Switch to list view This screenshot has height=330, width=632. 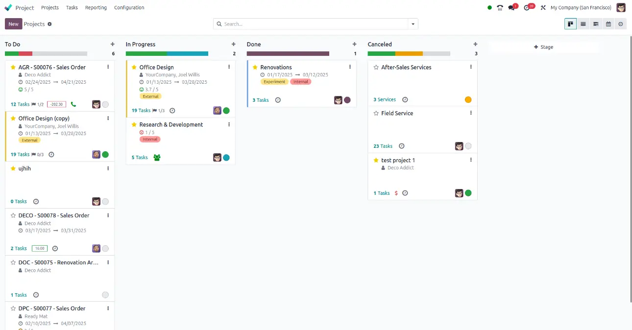[583, 24]
